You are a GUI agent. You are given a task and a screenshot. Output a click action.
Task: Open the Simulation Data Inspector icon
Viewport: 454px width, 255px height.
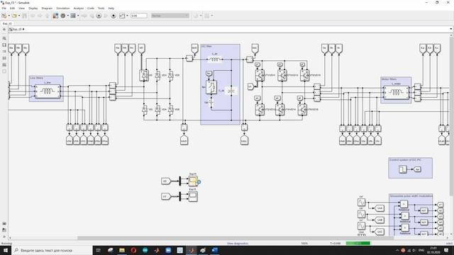pos(122,16)
